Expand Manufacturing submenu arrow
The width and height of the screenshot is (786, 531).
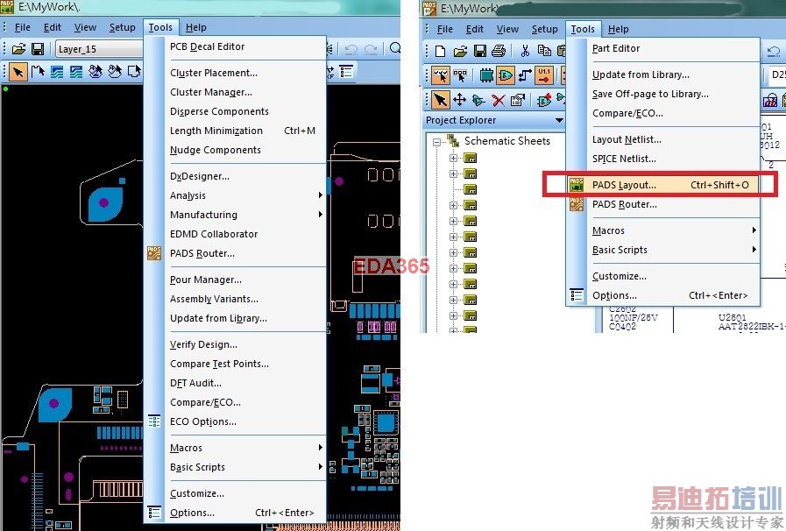(x=321, y=214)
